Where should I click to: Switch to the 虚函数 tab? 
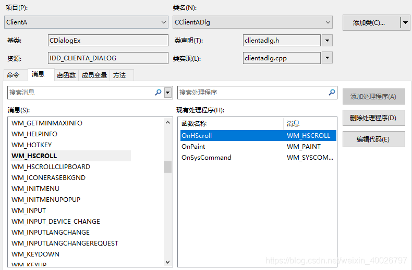click(x=66, y=75)
